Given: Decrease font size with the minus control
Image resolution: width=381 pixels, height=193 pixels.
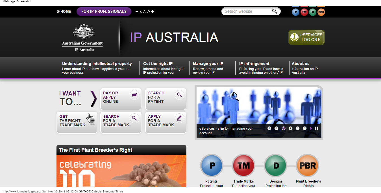Looking at the screenshot, I should (x=137, y=11).
